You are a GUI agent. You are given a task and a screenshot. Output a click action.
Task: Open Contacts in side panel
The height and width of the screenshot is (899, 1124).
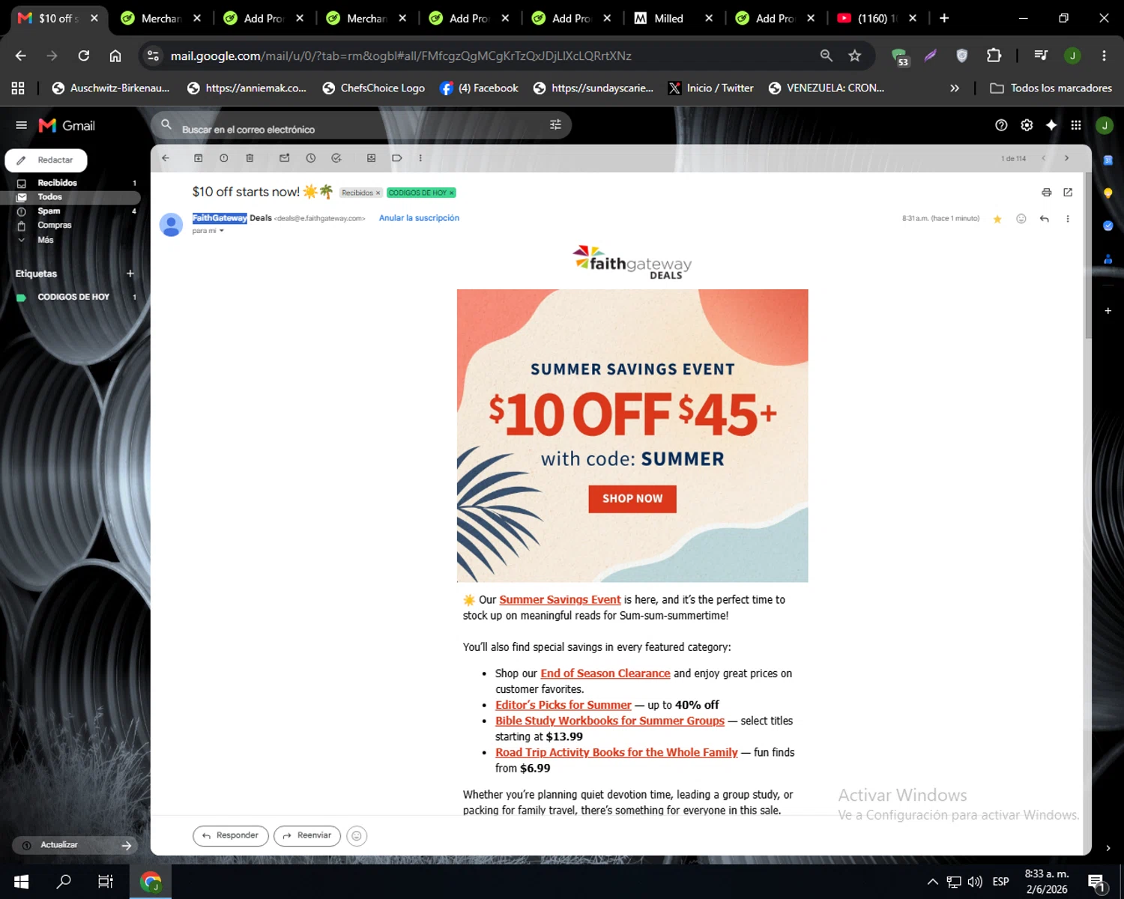(1108, 258)
